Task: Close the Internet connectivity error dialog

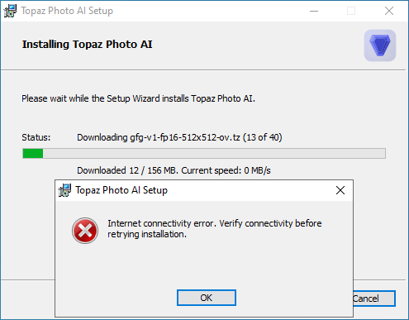Action: click(340, 190)
